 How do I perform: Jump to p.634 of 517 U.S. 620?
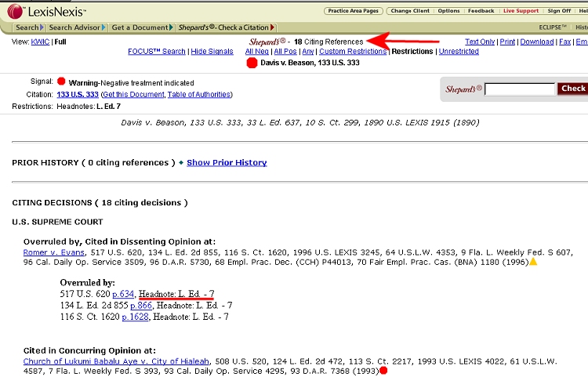tap(123, 294)
